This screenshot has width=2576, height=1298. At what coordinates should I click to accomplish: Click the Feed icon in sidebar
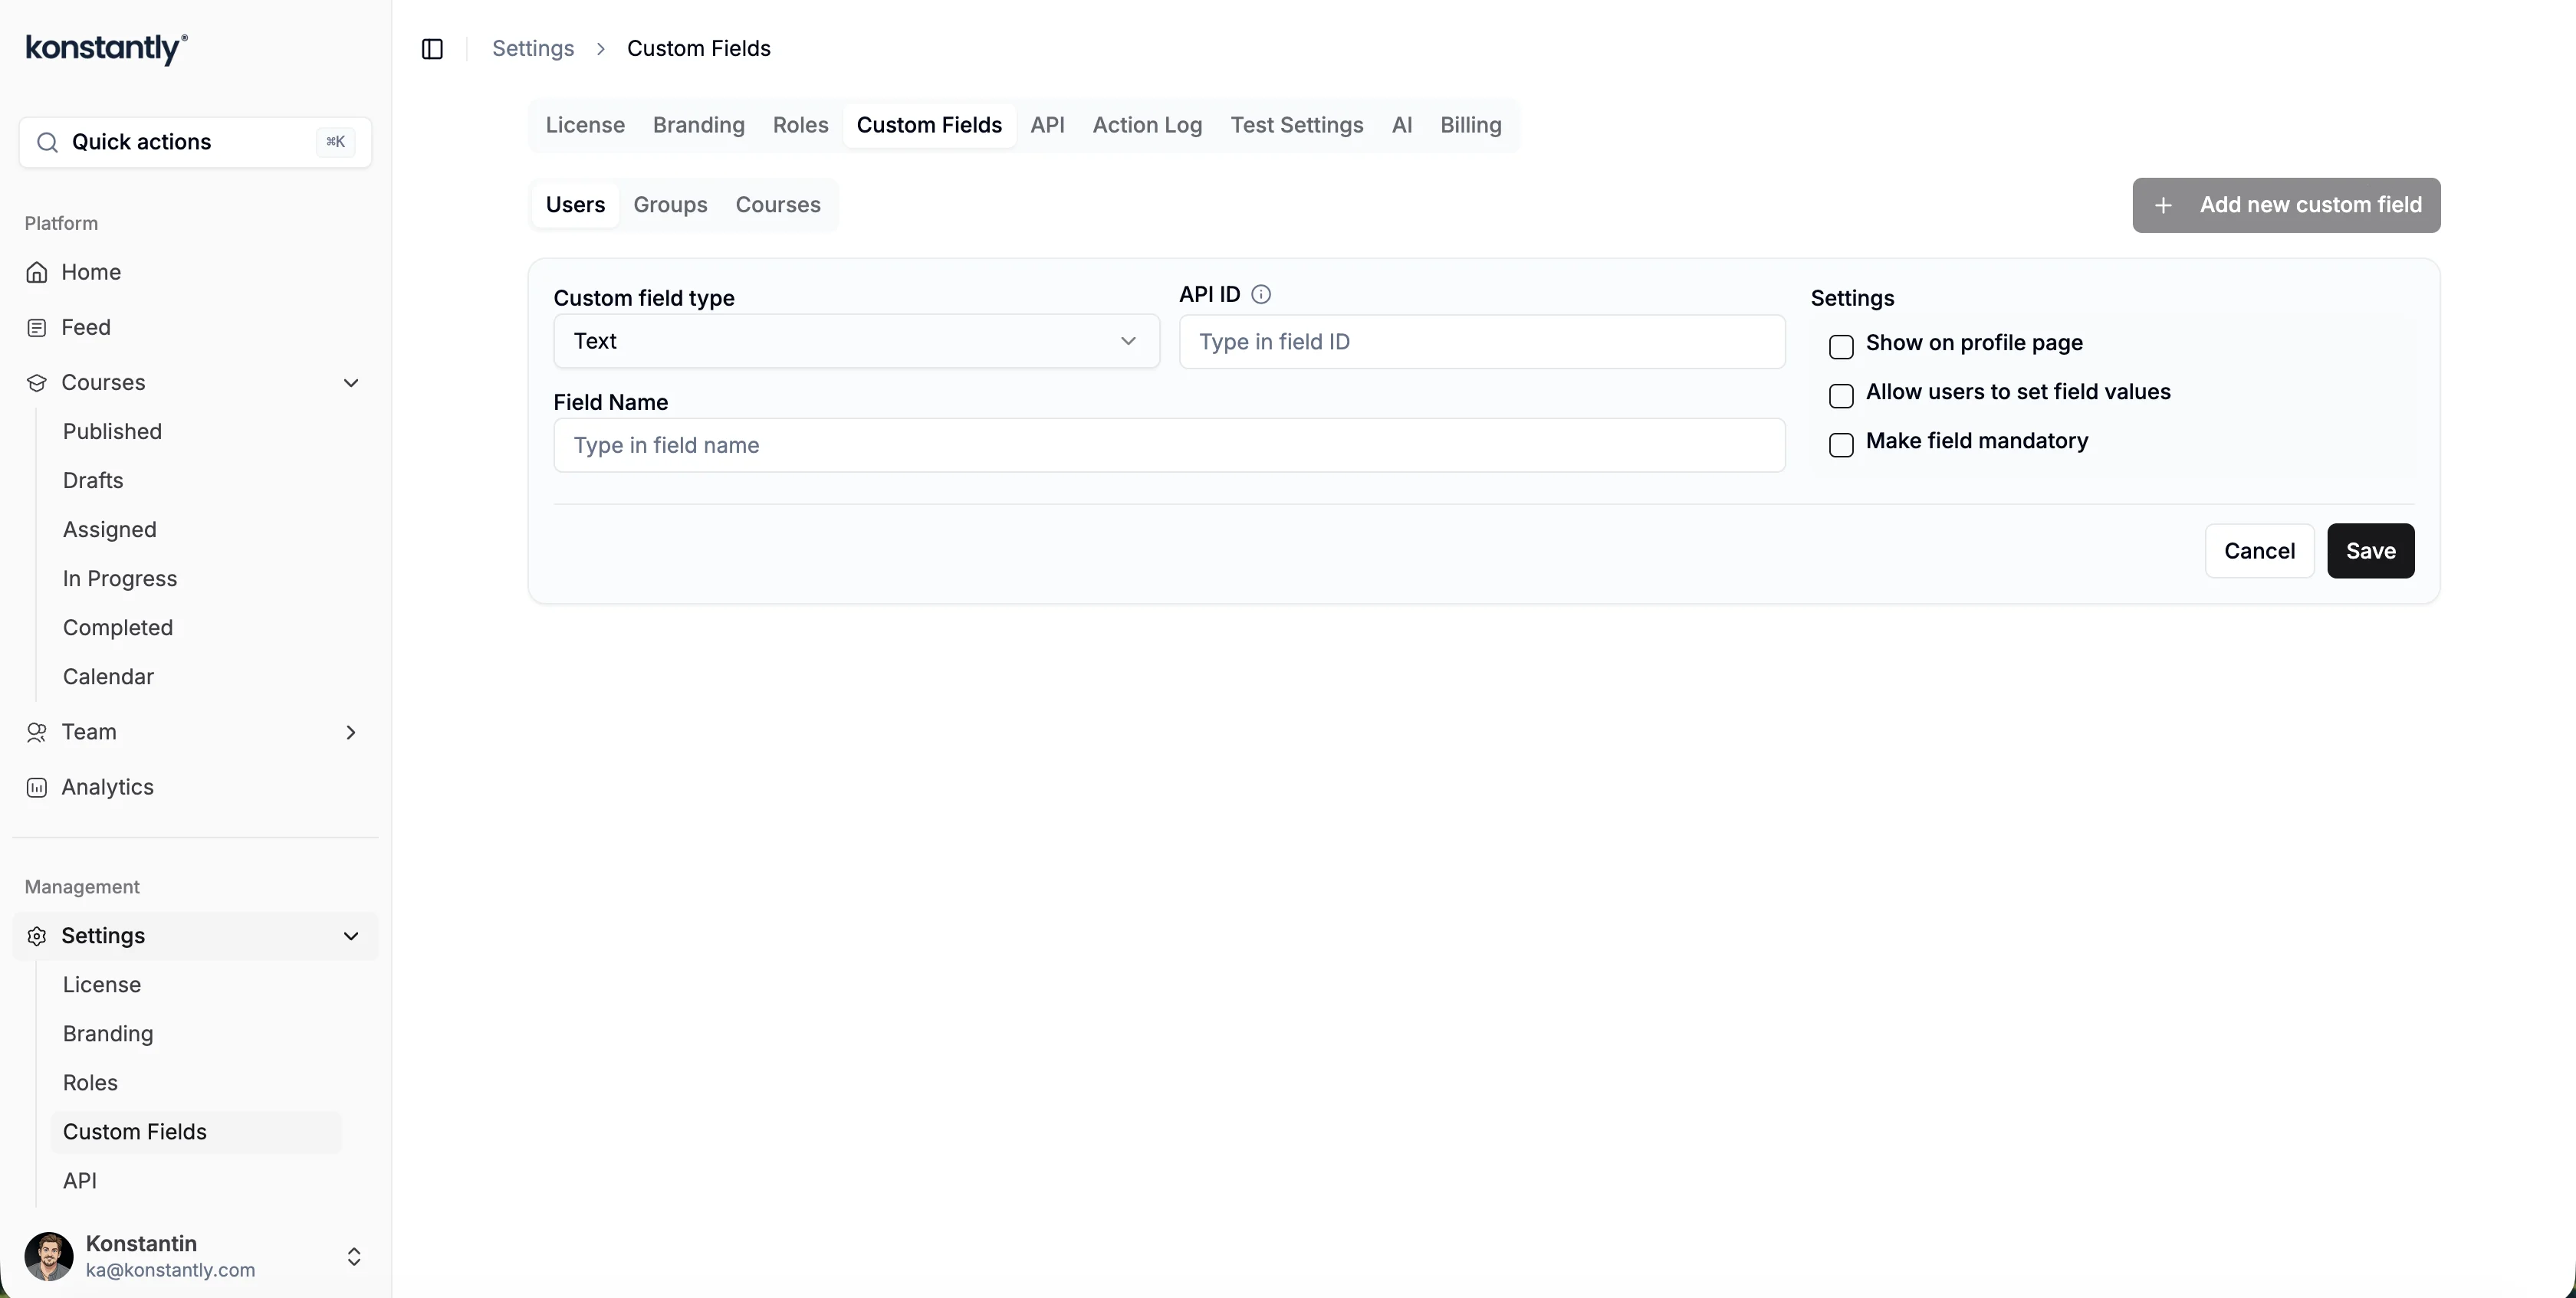pos(37,328)
